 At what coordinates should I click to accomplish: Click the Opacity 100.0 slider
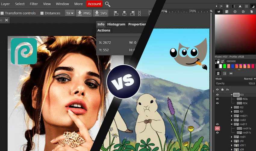point(235,83)
